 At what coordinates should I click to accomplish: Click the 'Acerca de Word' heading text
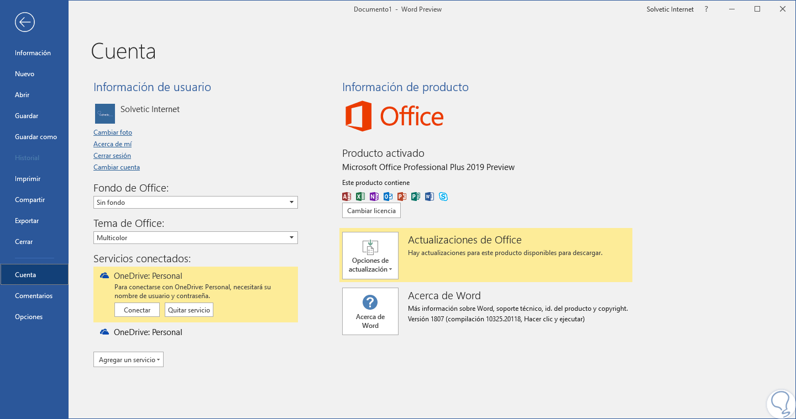444,296
